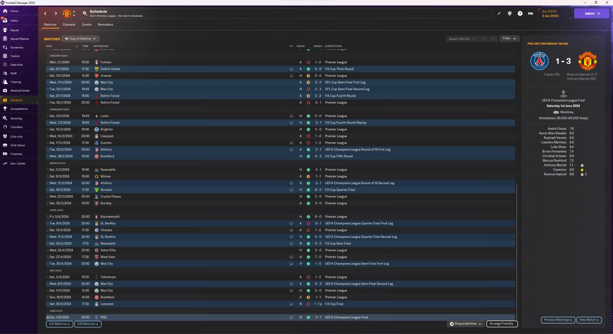Click Bruno Fernandes in player ratings list
613x334 pixels.
click(555, 151)
